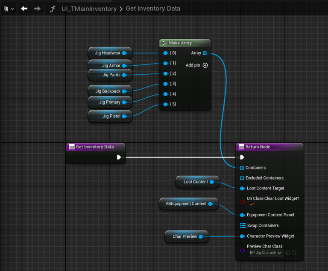
Task: Click the browse magnifier icon beside BP Jig Character
Action: [294, 253]
